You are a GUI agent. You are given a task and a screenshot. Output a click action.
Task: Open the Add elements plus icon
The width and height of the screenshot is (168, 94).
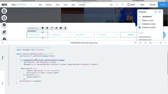coord(4,25)
